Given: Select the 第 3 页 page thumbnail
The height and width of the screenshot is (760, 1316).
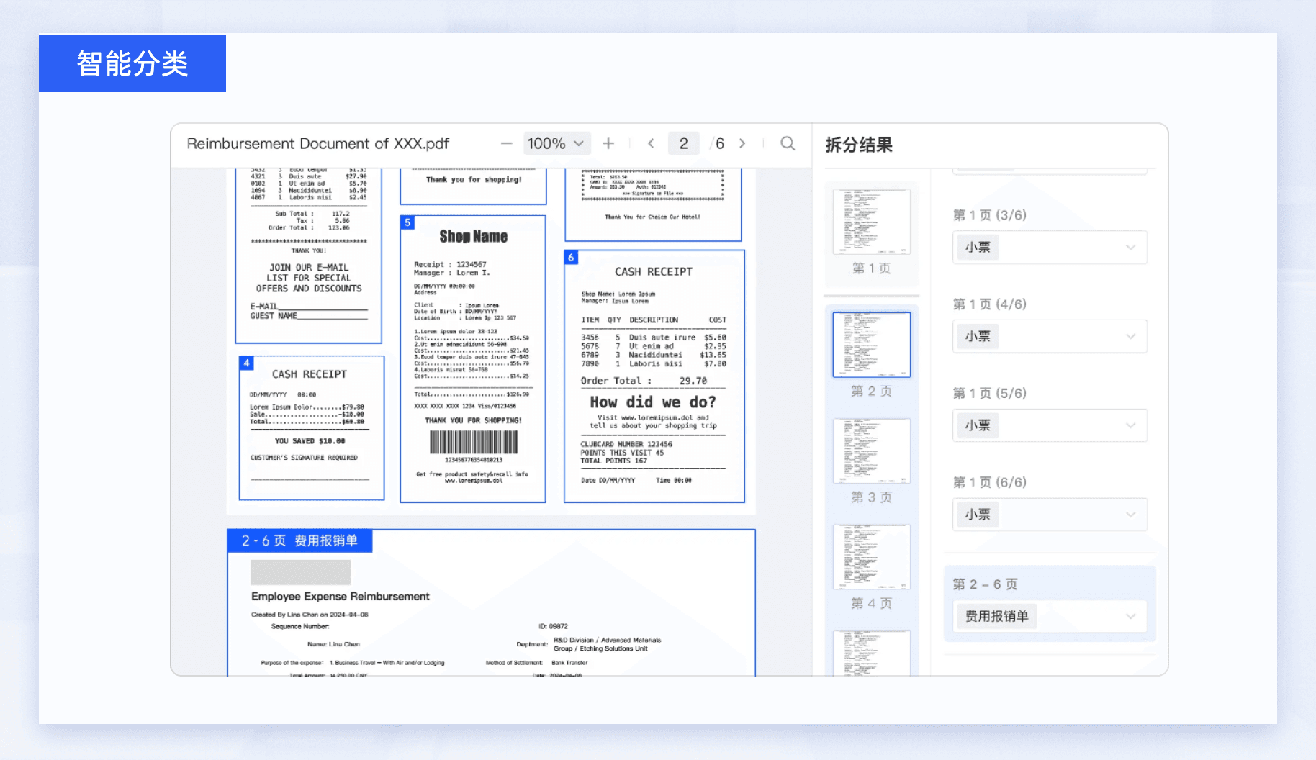Looking at the screenshot, I should click(x=871, y=451).
